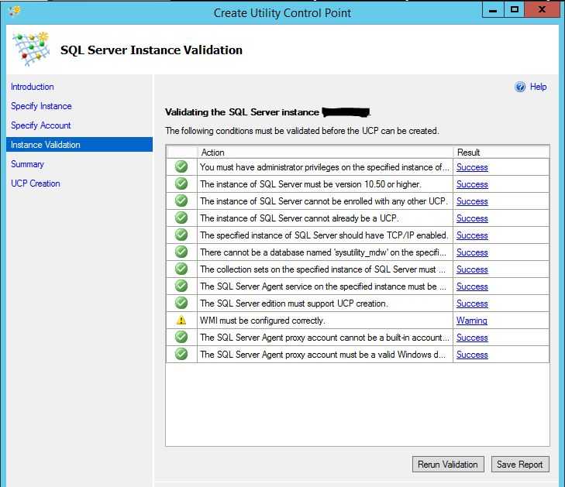Click the wizard icon in the title bar
The image size is (565, 487).
[x=15, y=11]
